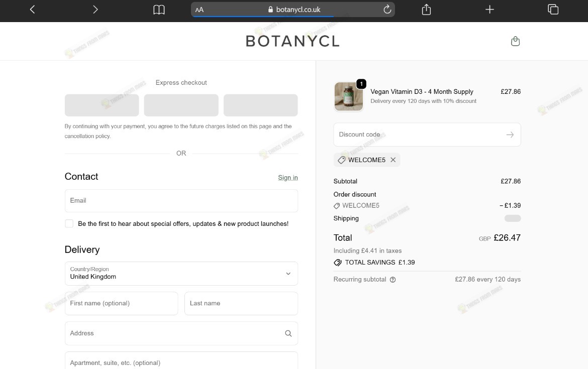This screenshot has height=369, width=588.
Task: Click the £26.47 total amount
Action: pyautogui.click(x=507, y=238)
